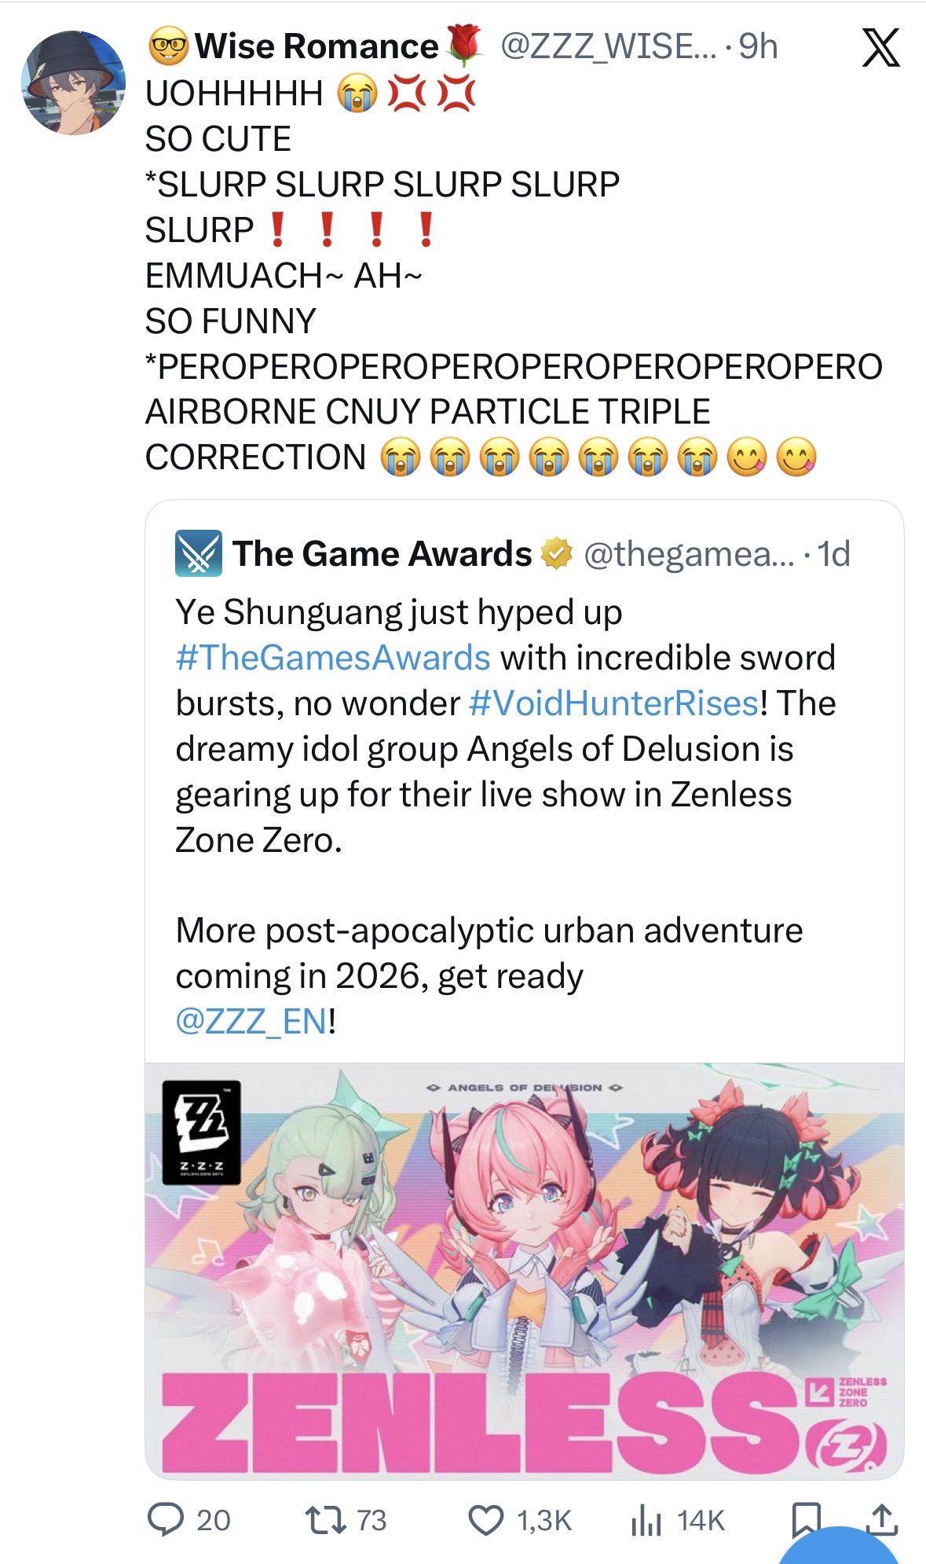Visit the @ZZZ_EN mention

[251, 1022]
